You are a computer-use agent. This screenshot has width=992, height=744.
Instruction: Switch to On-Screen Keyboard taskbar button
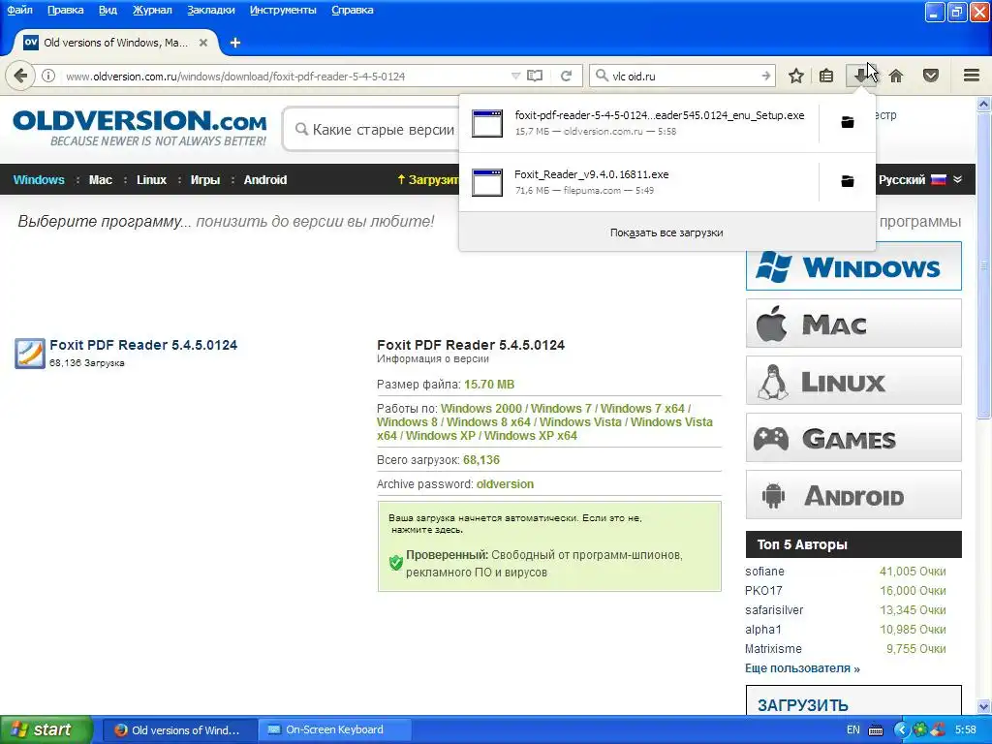coord(333,730)
